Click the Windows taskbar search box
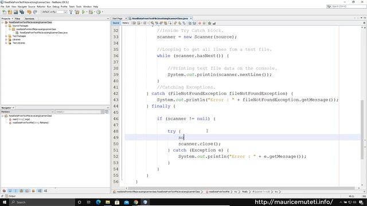 click(x=42, y=202)
